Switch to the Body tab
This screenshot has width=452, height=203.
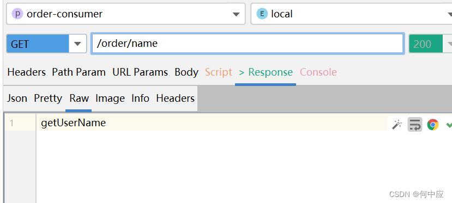(x=186, y=72)
